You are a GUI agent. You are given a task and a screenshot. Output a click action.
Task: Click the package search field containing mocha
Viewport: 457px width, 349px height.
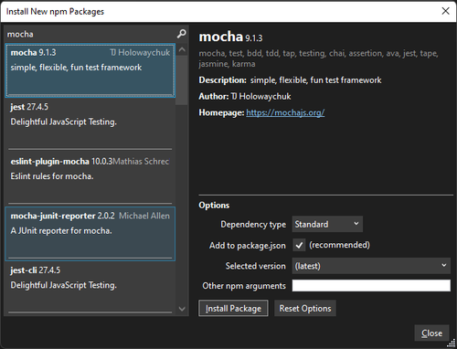point(90,34)
